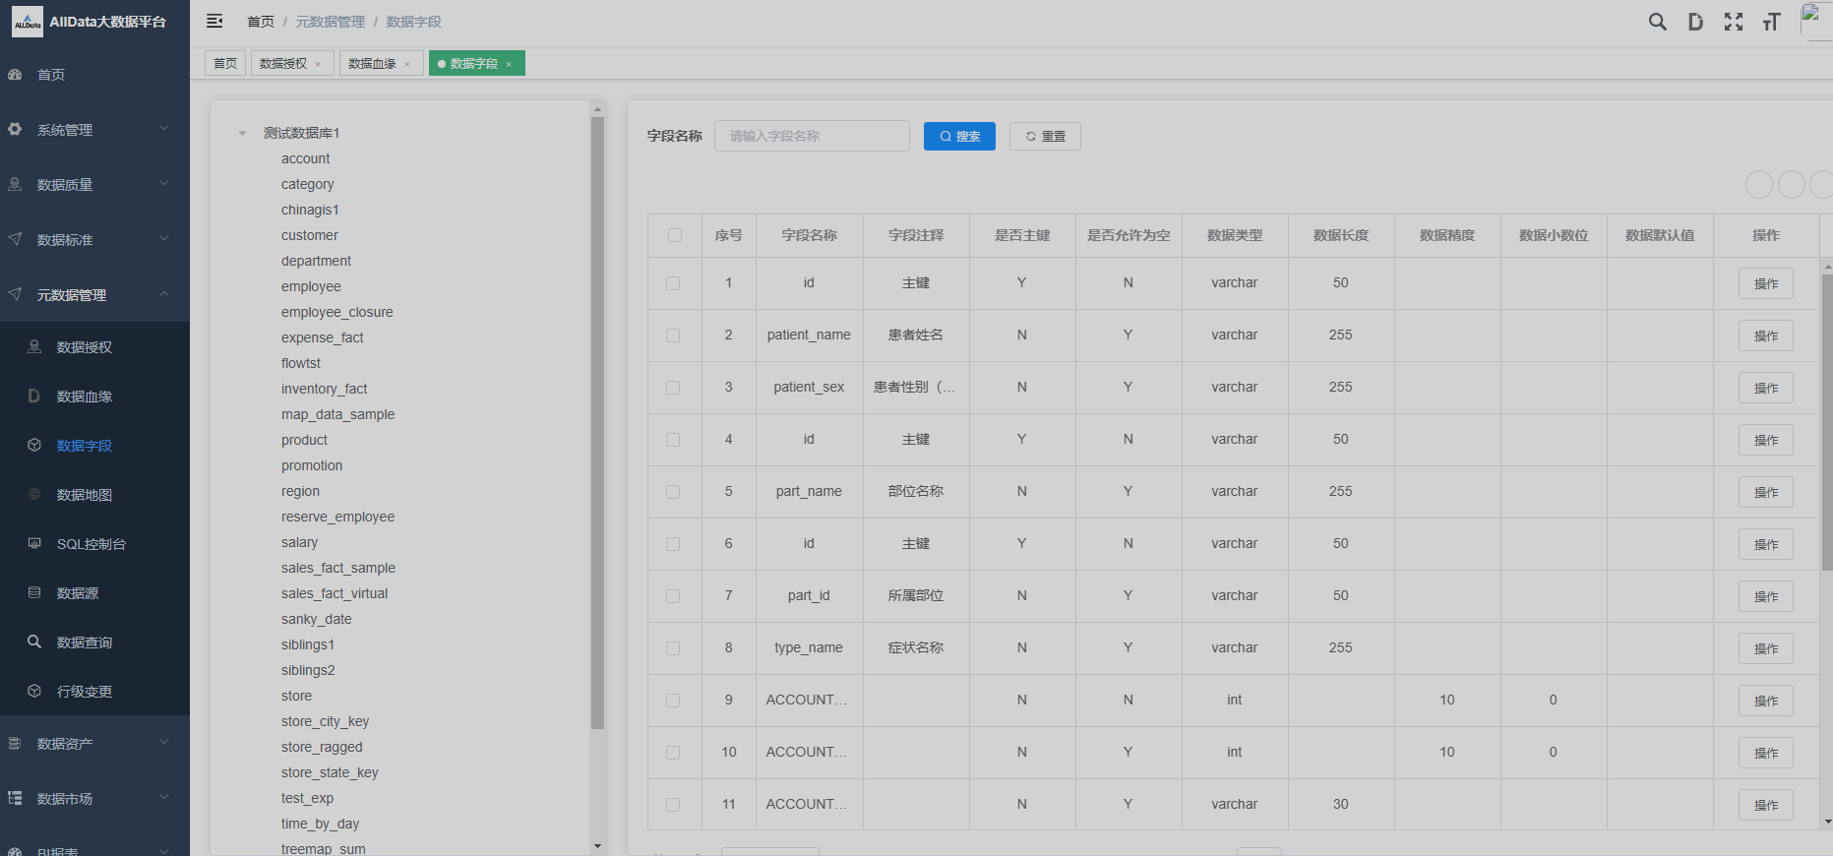
Task: Switch to the 首页 tab
Action: coord(225,64)
